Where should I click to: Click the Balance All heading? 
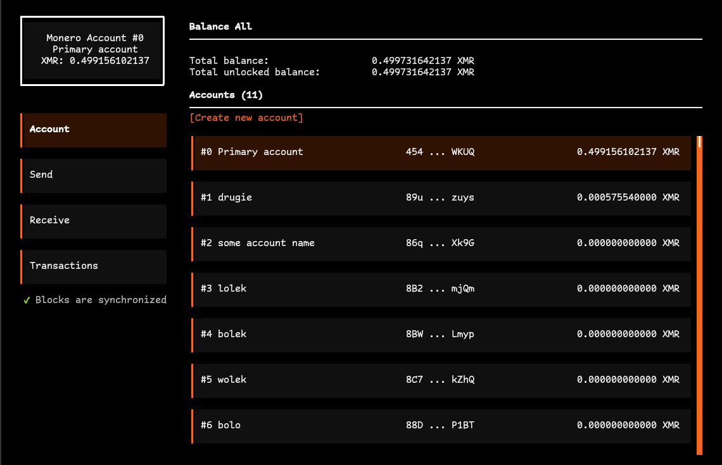point(220,27)
